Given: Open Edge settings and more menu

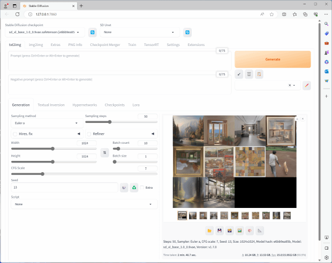Looking at the screenshot, I should [326, 14].
